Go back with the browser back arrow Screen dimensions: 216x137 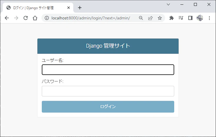tap(7, 18)
